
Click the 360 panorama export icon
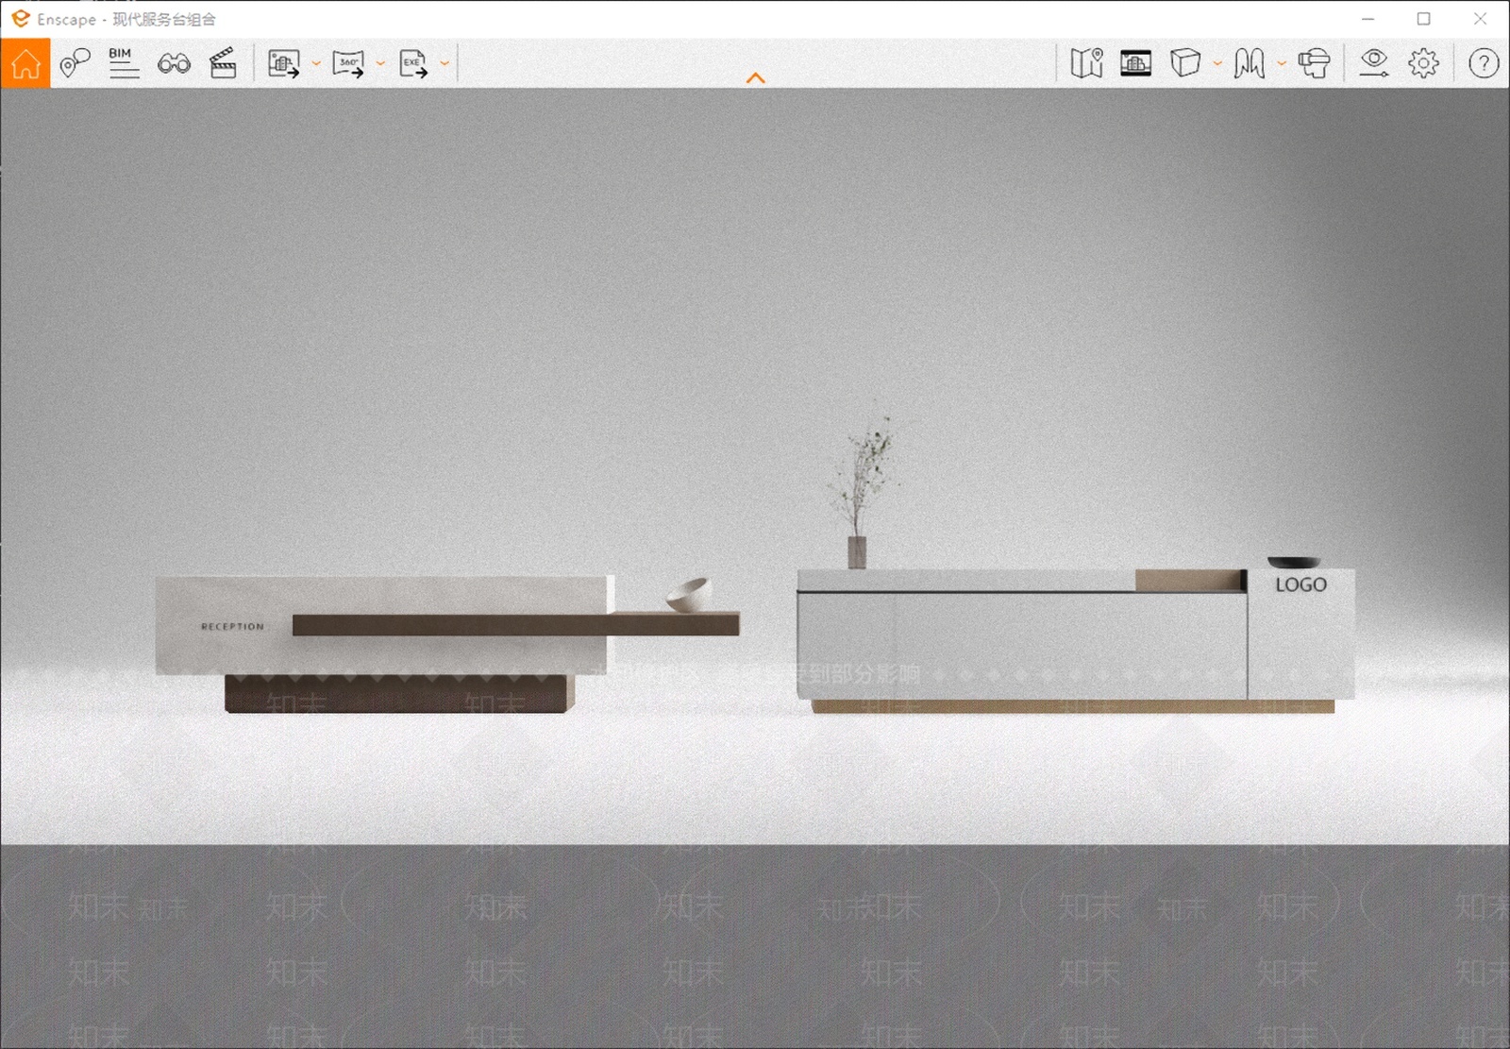(x=348, y=63)
